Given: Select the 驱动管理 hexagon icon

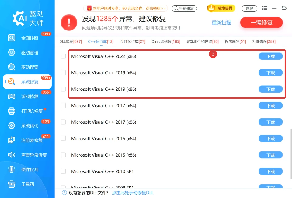Looking at the screenshot, I should point(12,52).
